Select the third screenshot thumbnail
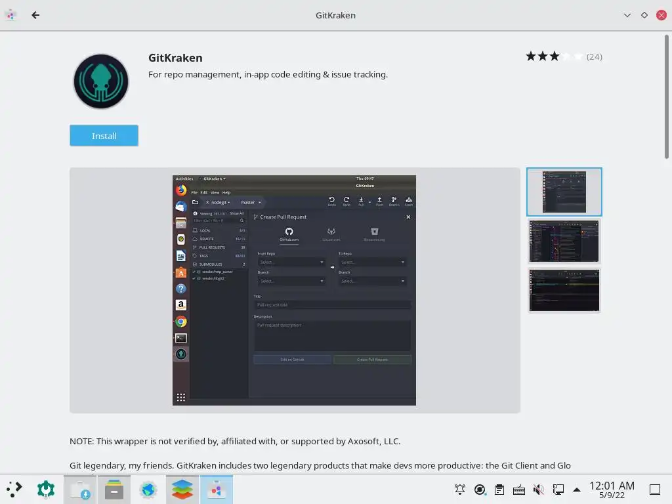This screenshot has height=504, width=672. coord(564,291)
